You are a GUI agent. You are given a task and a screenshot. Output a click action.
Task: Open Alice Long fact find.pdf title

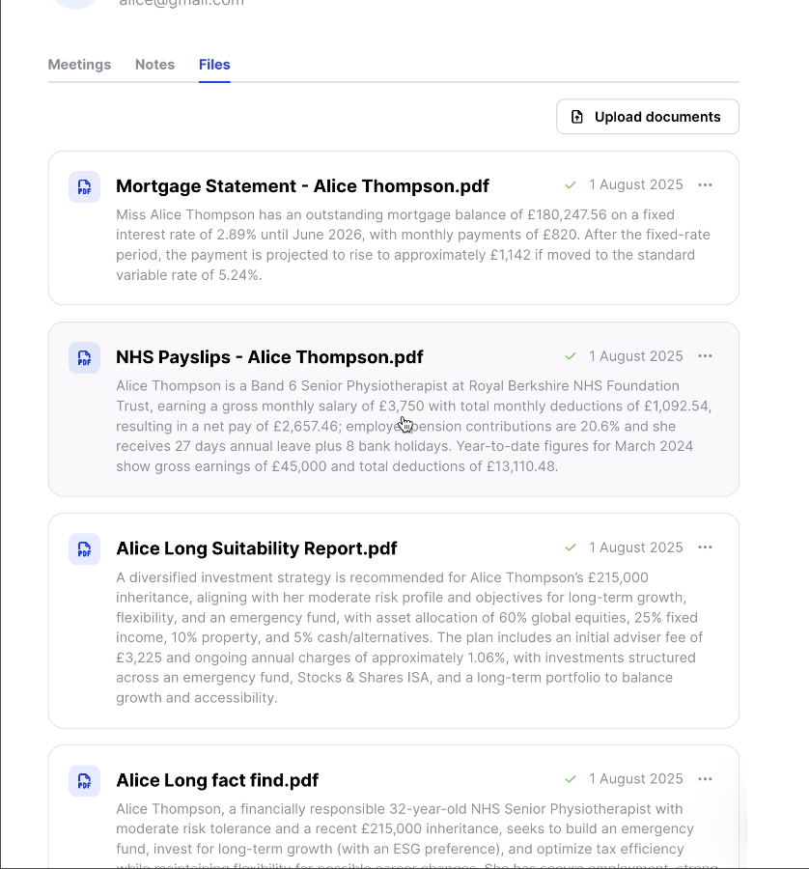(217, 780)
